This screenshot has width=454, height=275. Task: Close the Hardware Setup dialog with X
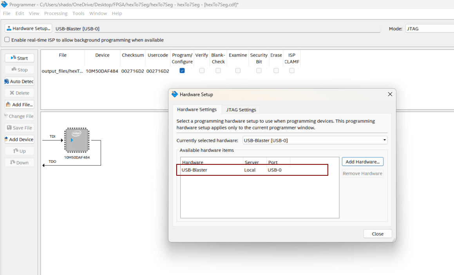(x=390, y=94)
